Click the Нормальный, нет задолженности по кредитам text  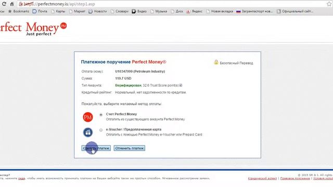151,92
